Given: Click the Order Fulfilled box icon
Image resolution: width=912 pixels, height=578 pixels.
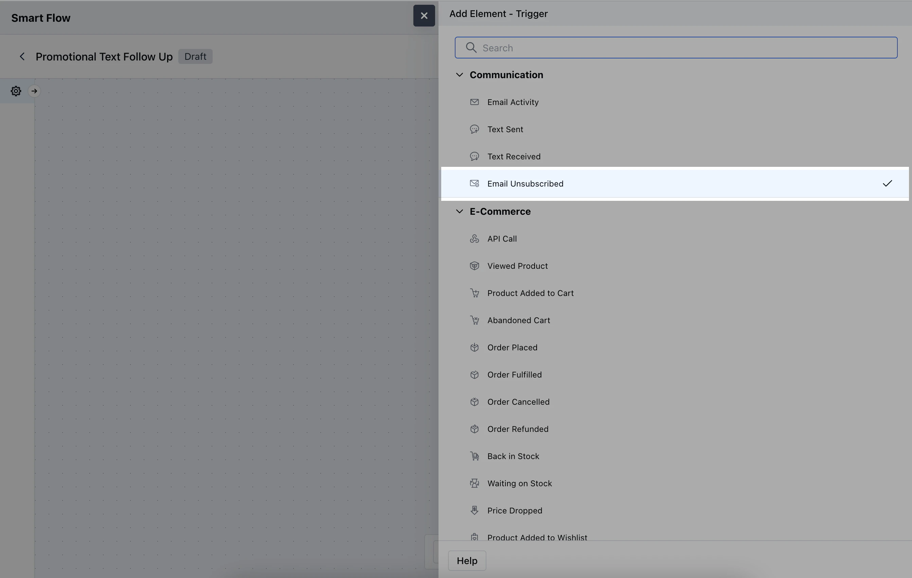Looking at the screenshot, I should point(474,374).
